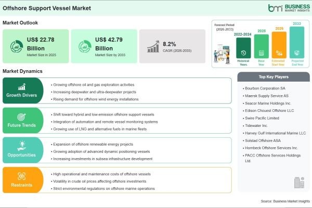Click the calendar icon in the 2025 base year bar
The width and height of the screenshot is (312, 208).
(261, 53)
